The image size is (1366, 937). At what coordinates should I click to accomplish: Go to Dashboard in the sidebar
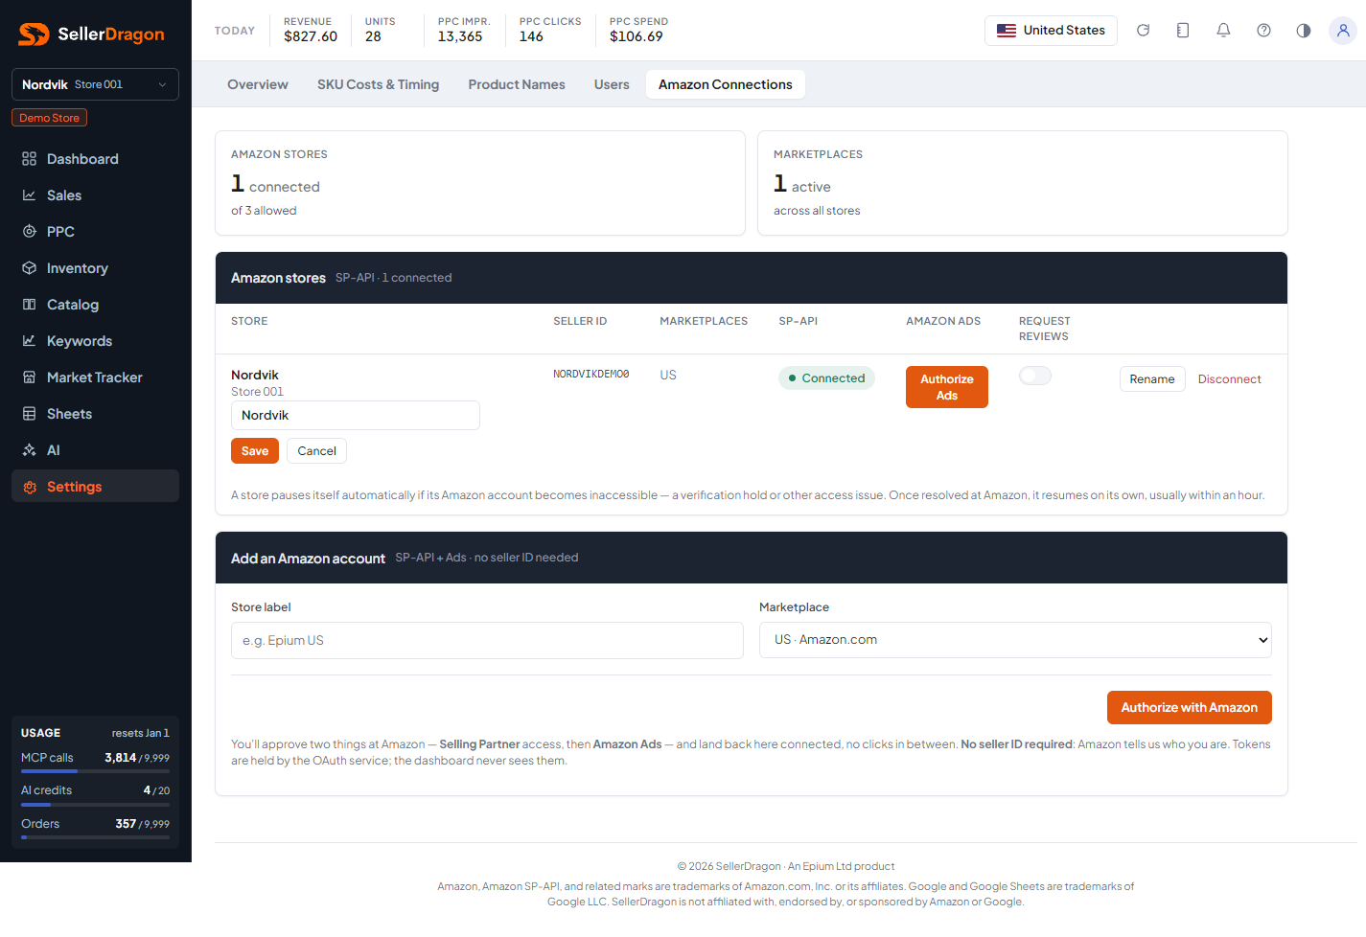[95, 159]
